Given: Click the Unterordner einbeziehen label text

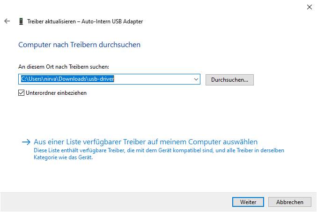Looking at the screenshot, I should pyautogui.click(x=56, y=93).
